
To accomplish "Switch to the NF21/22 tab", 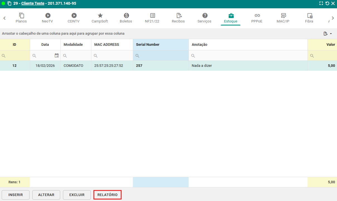I will pyautogui.click(x=152, y=18).
